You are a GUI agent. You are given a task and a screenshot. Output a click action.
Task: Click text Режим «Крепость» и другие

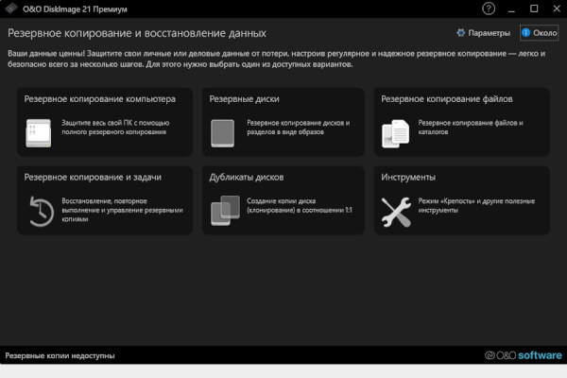click(476, 205)
